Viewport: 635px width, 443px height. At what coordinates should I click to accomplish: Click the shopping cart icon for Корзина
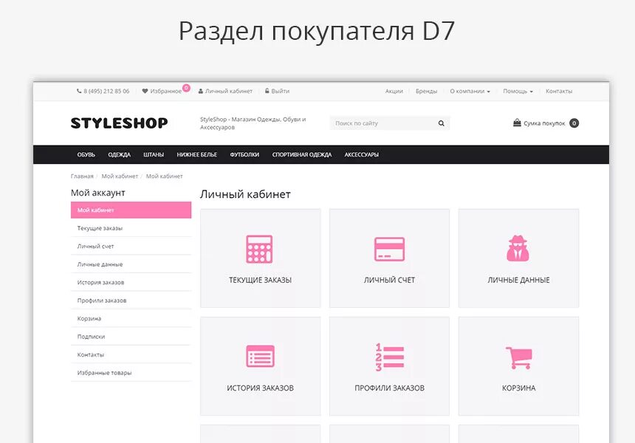[519, 357]
